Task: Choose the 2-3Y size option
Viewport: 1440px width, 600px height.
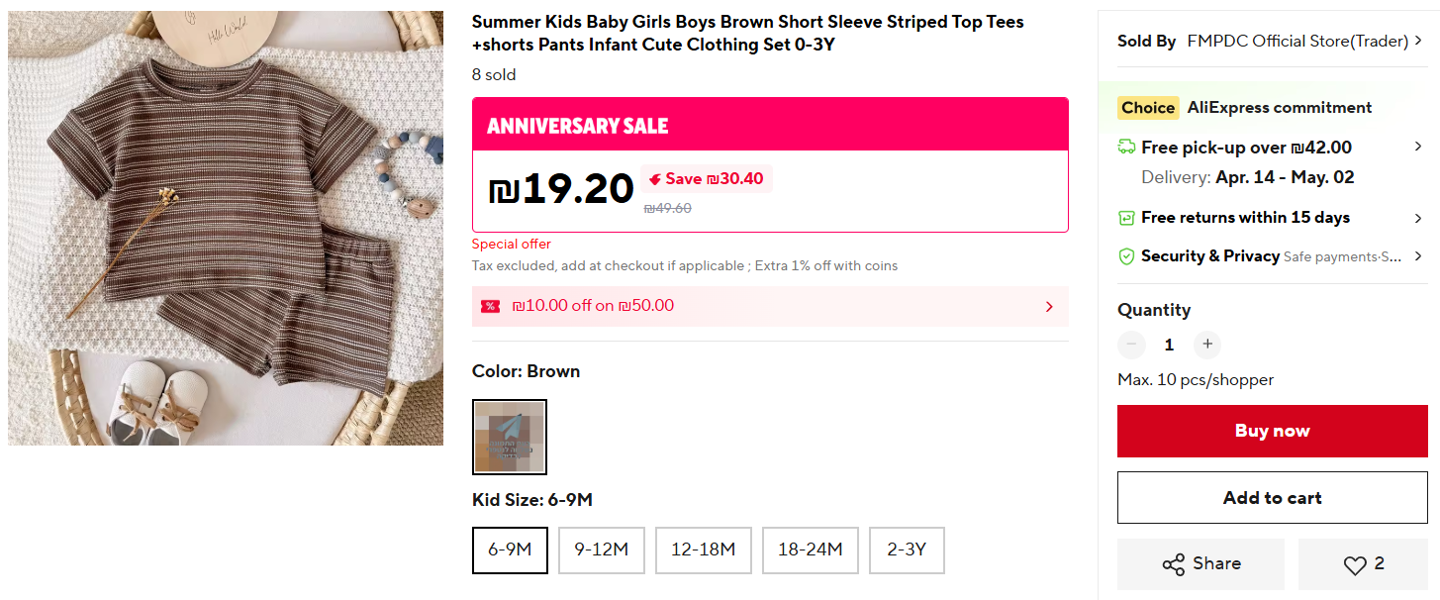Action: pos(907,550)
